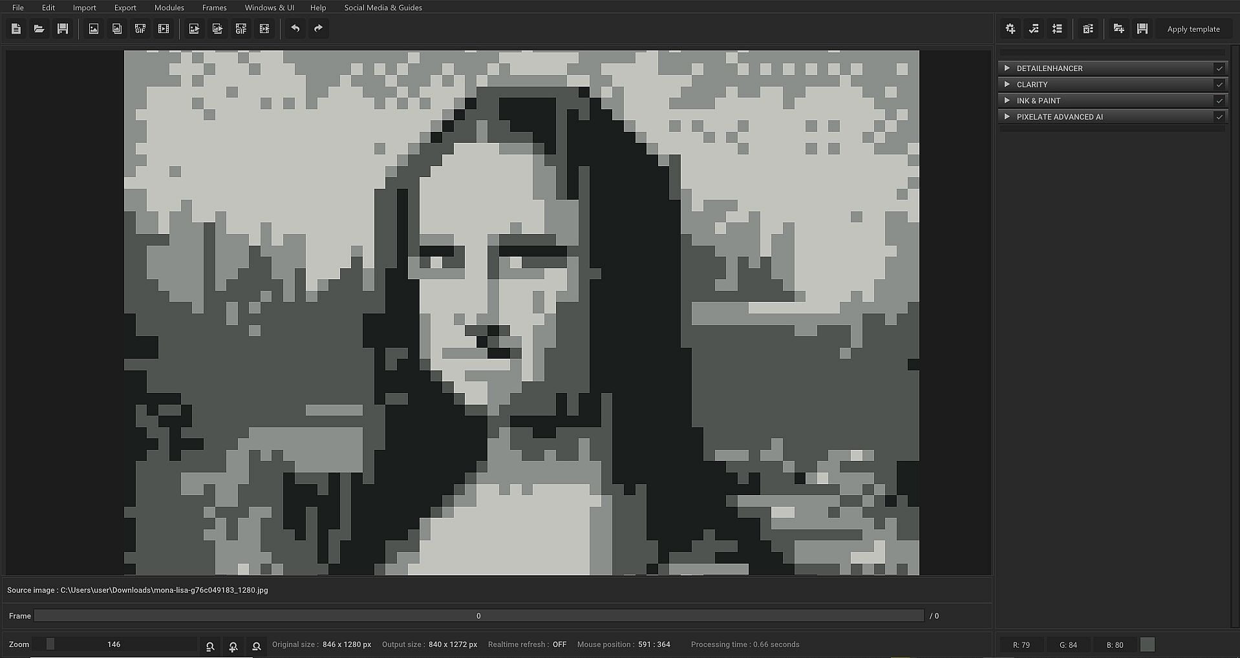
Task: Expand the PIXELATE ADVANCED AI module
Action: (1007, 116)
